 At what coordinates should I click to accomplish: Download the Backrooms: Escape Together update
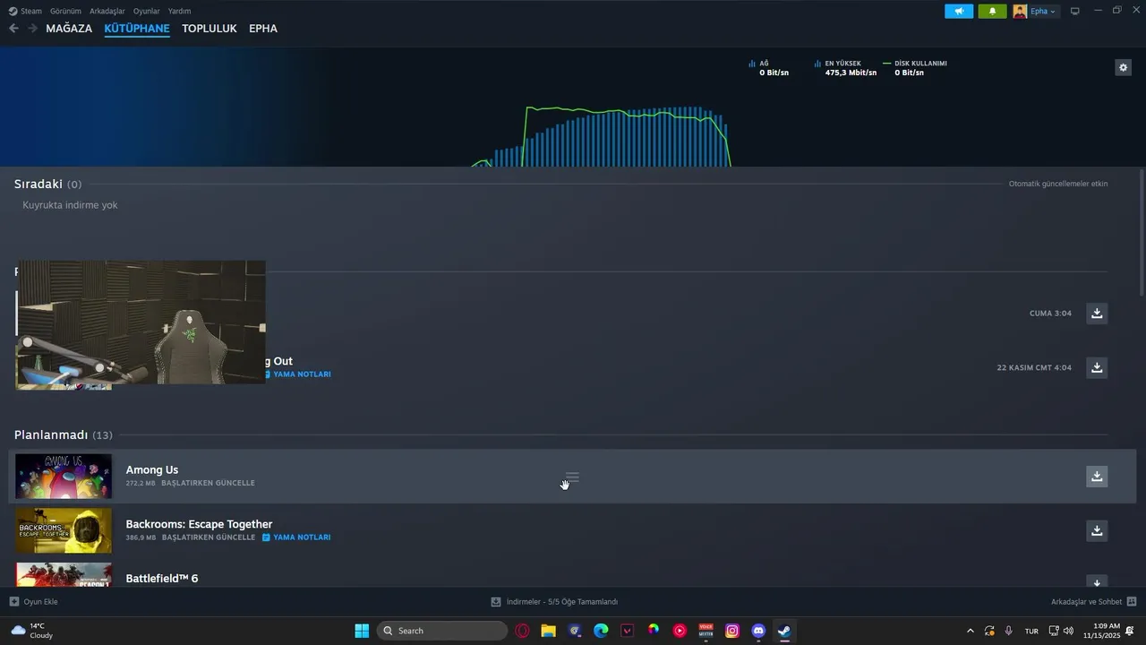[x=1097, y=531]
